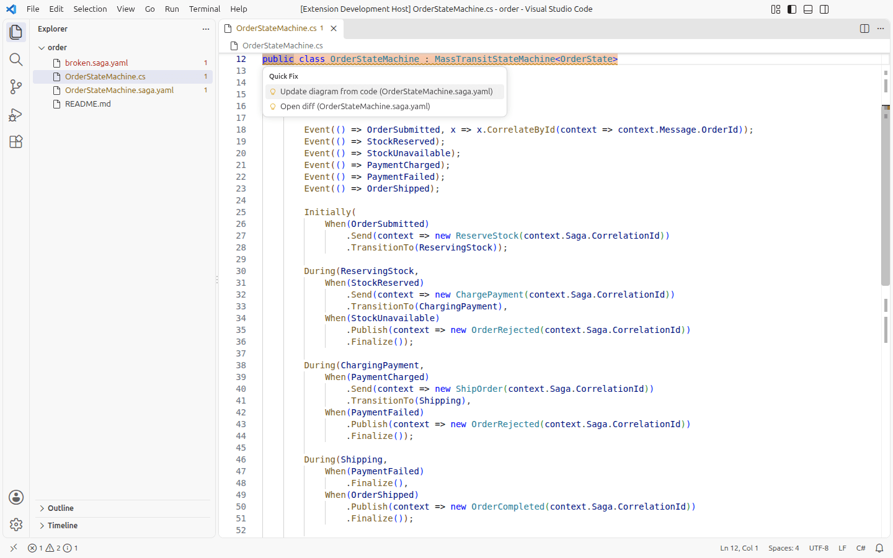Viewport: 893px width, 558px height.
Task: Open README.md in the explorer
Action: click(123, 104)
